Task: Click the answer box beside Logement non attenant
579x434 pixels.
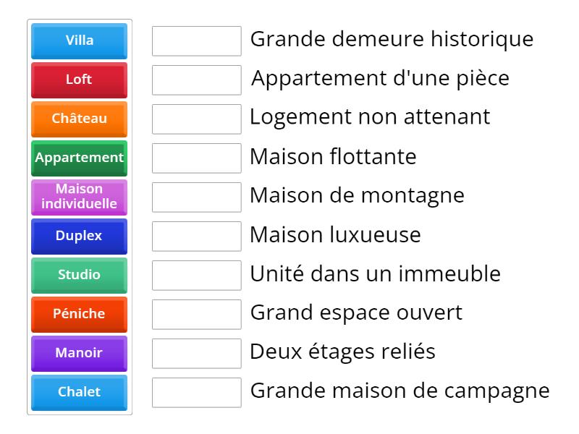Action: (x=196, y=119)
